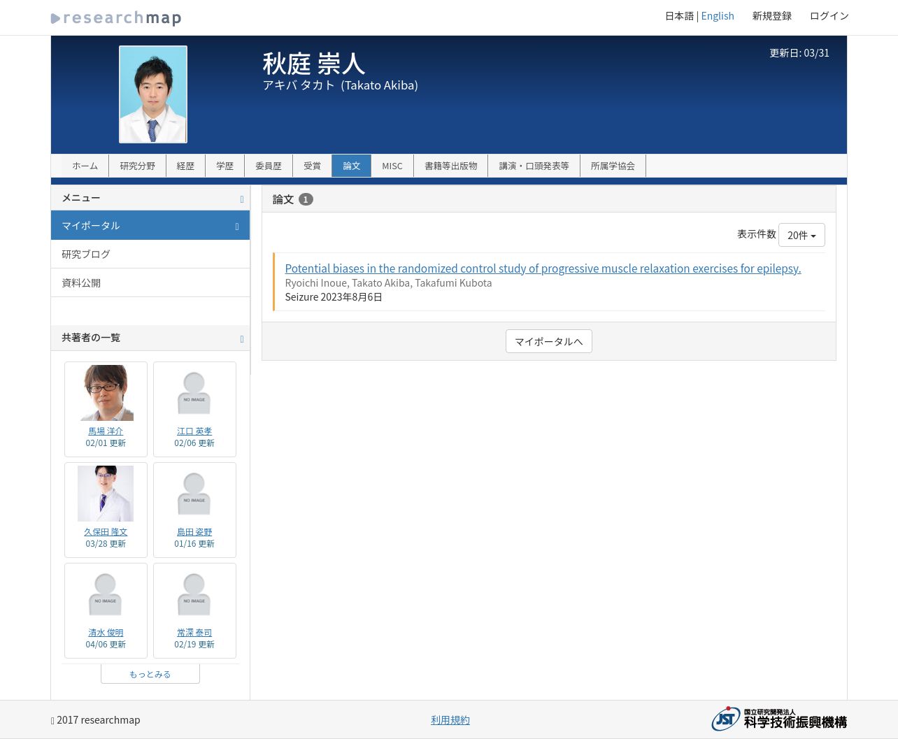Click 清水 俊明 placeholder avatar
This screenshot has width=898, height=739.
click(x=106, y=594)
